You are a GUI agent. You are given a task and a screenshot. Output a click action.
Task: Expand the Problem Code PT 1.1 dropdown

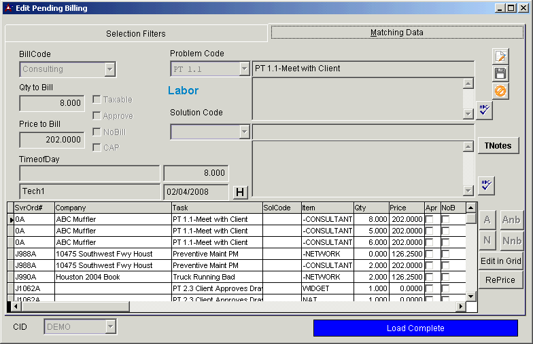point(245,69)
